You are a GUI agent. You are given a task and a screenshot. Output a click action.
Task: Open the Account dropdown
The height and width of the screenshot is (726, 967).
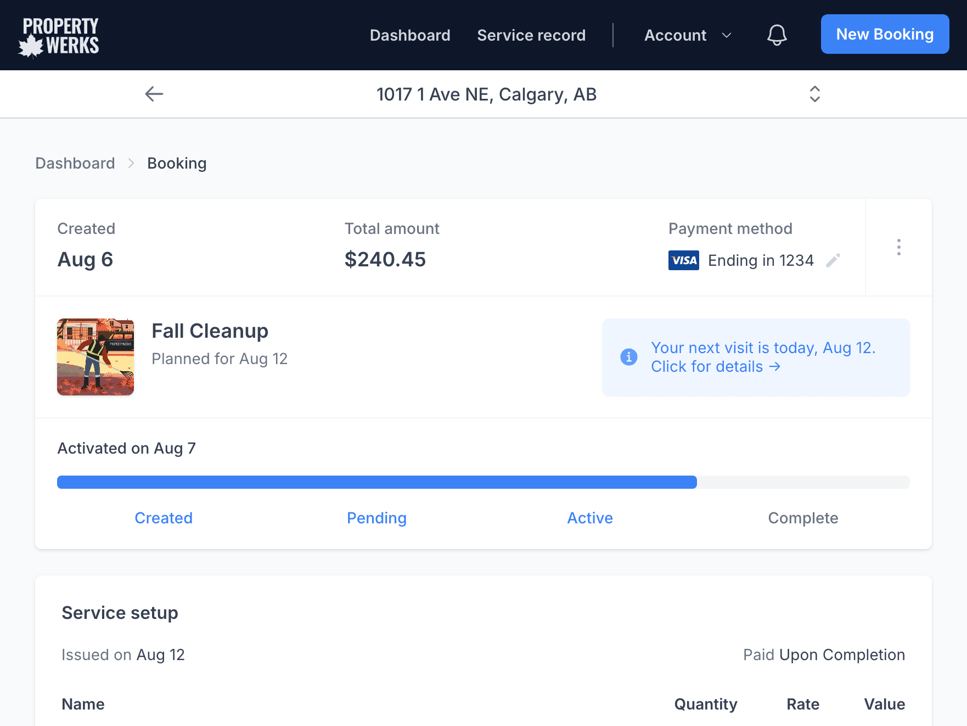688,35
